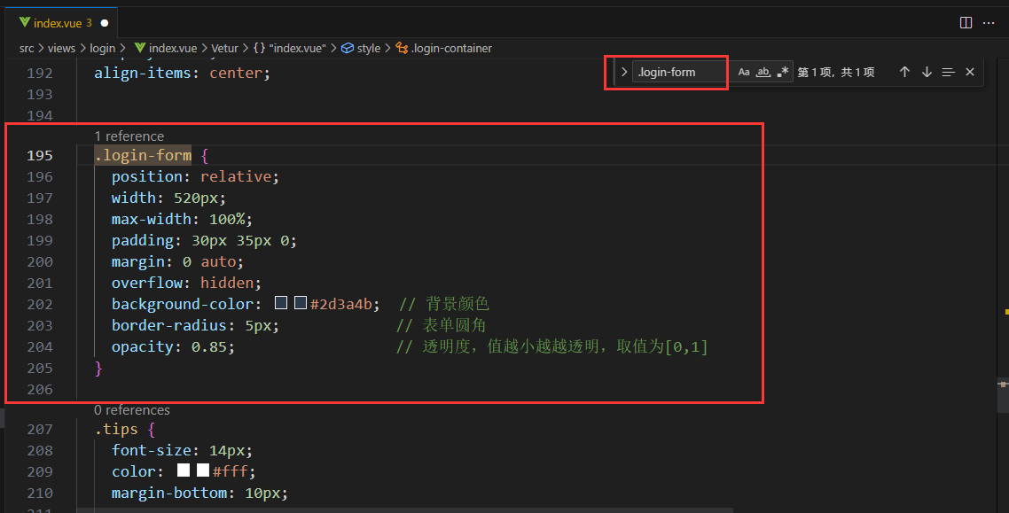This screenshot has width=1009, height=513.
Task: Open the index.vue editor tab
Action: 61,23
